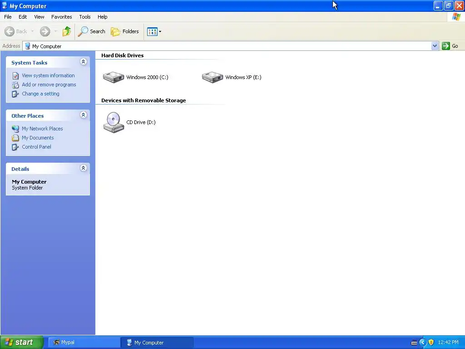Viewport: 465px width, 349px height.
Task: Click the Windows 2000 (C:) label
Action: [148, 77]
